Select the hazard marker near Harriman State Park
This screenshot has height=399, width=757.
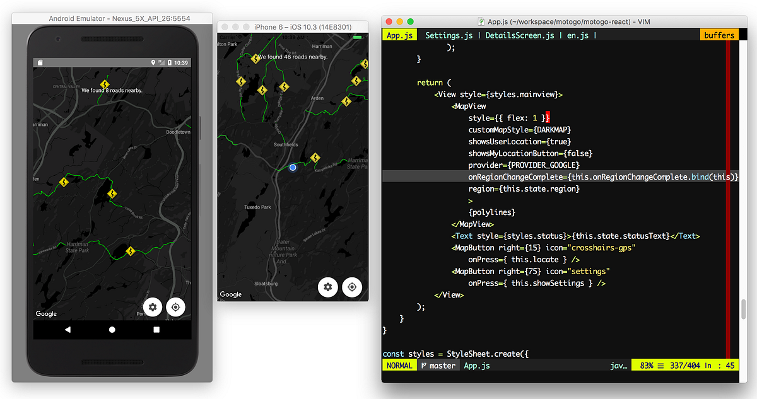pos(131,250)
